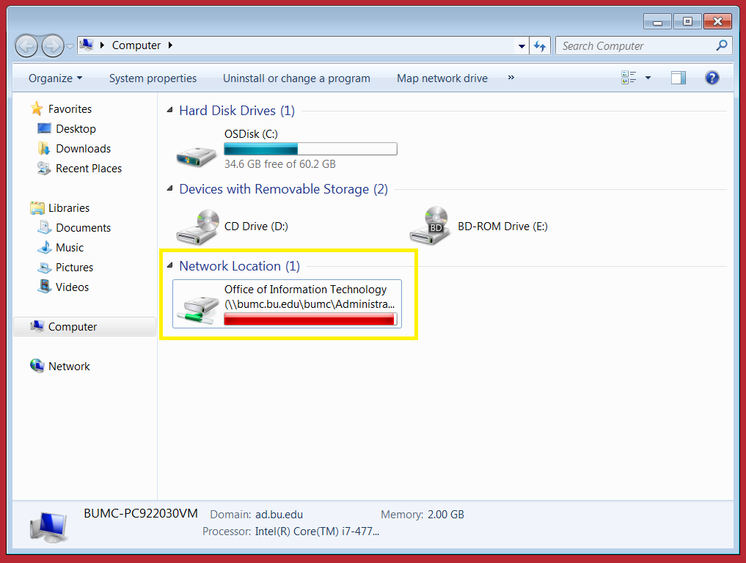746x563 pixels.
Task: Click the Hard Disk Drives (1) heading
Action: point(237,110)
